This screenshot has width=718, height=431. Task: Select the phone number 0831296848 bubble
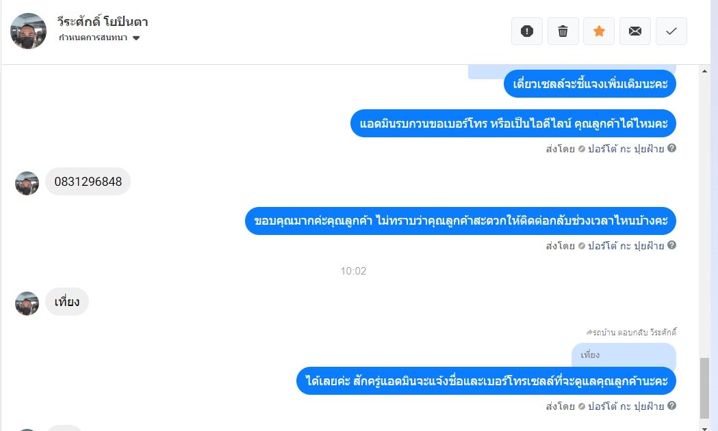click(88, 182)
